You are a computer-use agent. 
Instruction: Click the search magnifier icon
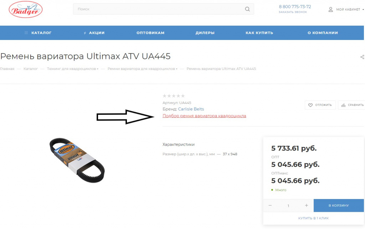click(x=247, y=9)
